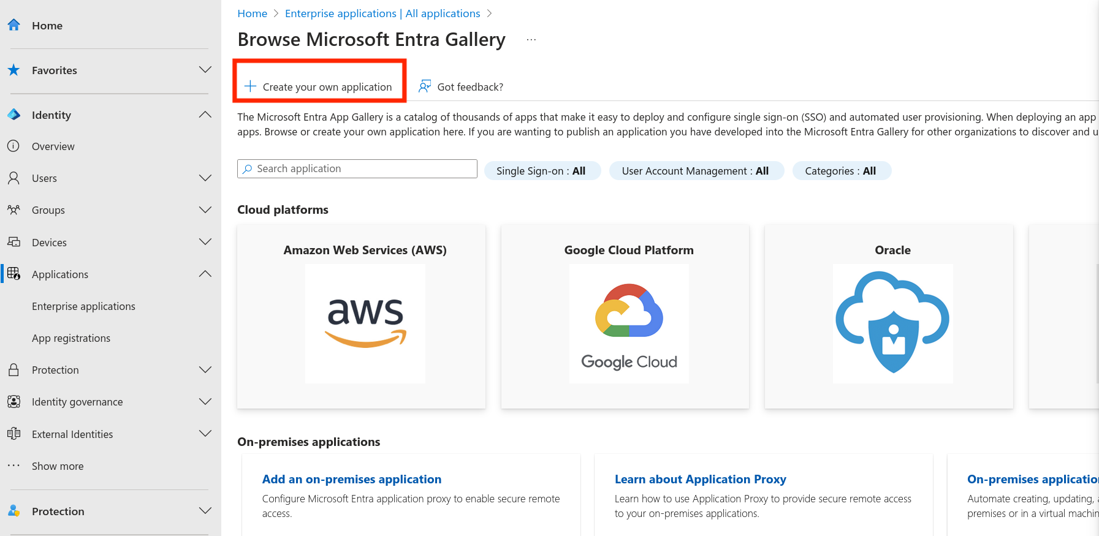1099x536 pixels.
Task: Click Create your own application
Action: 319,87
